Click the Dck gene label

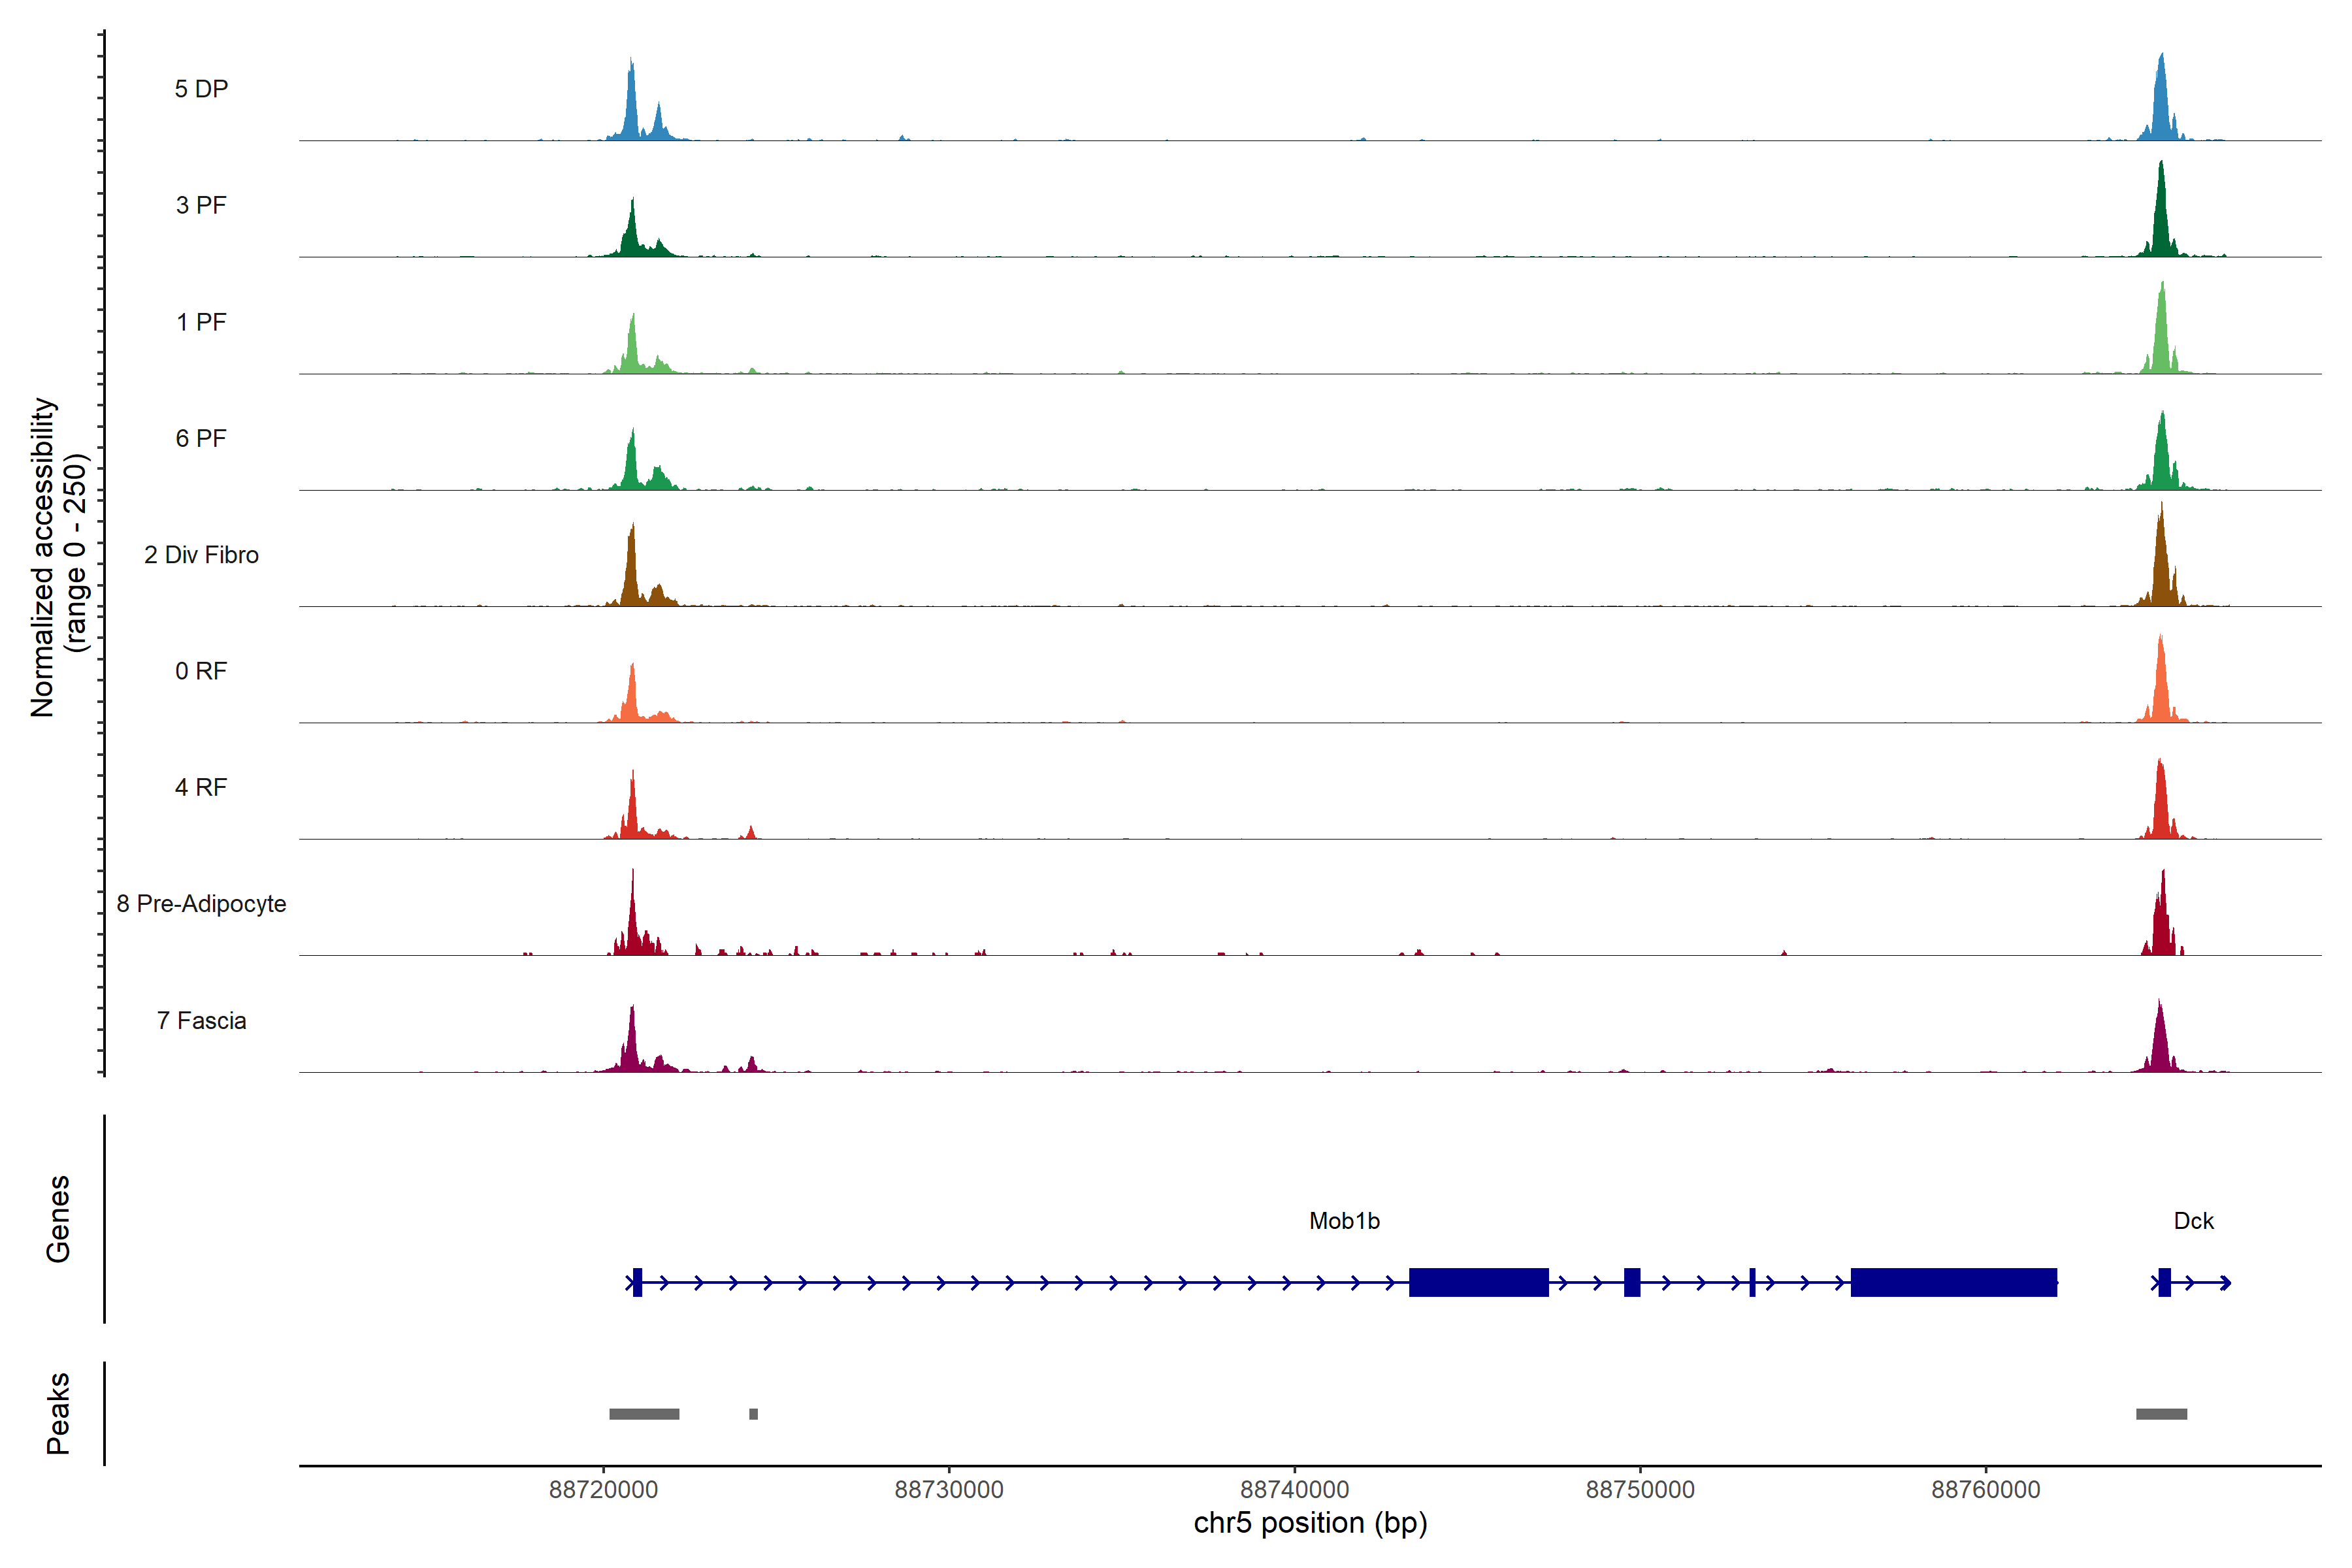click(2193, 1221)
